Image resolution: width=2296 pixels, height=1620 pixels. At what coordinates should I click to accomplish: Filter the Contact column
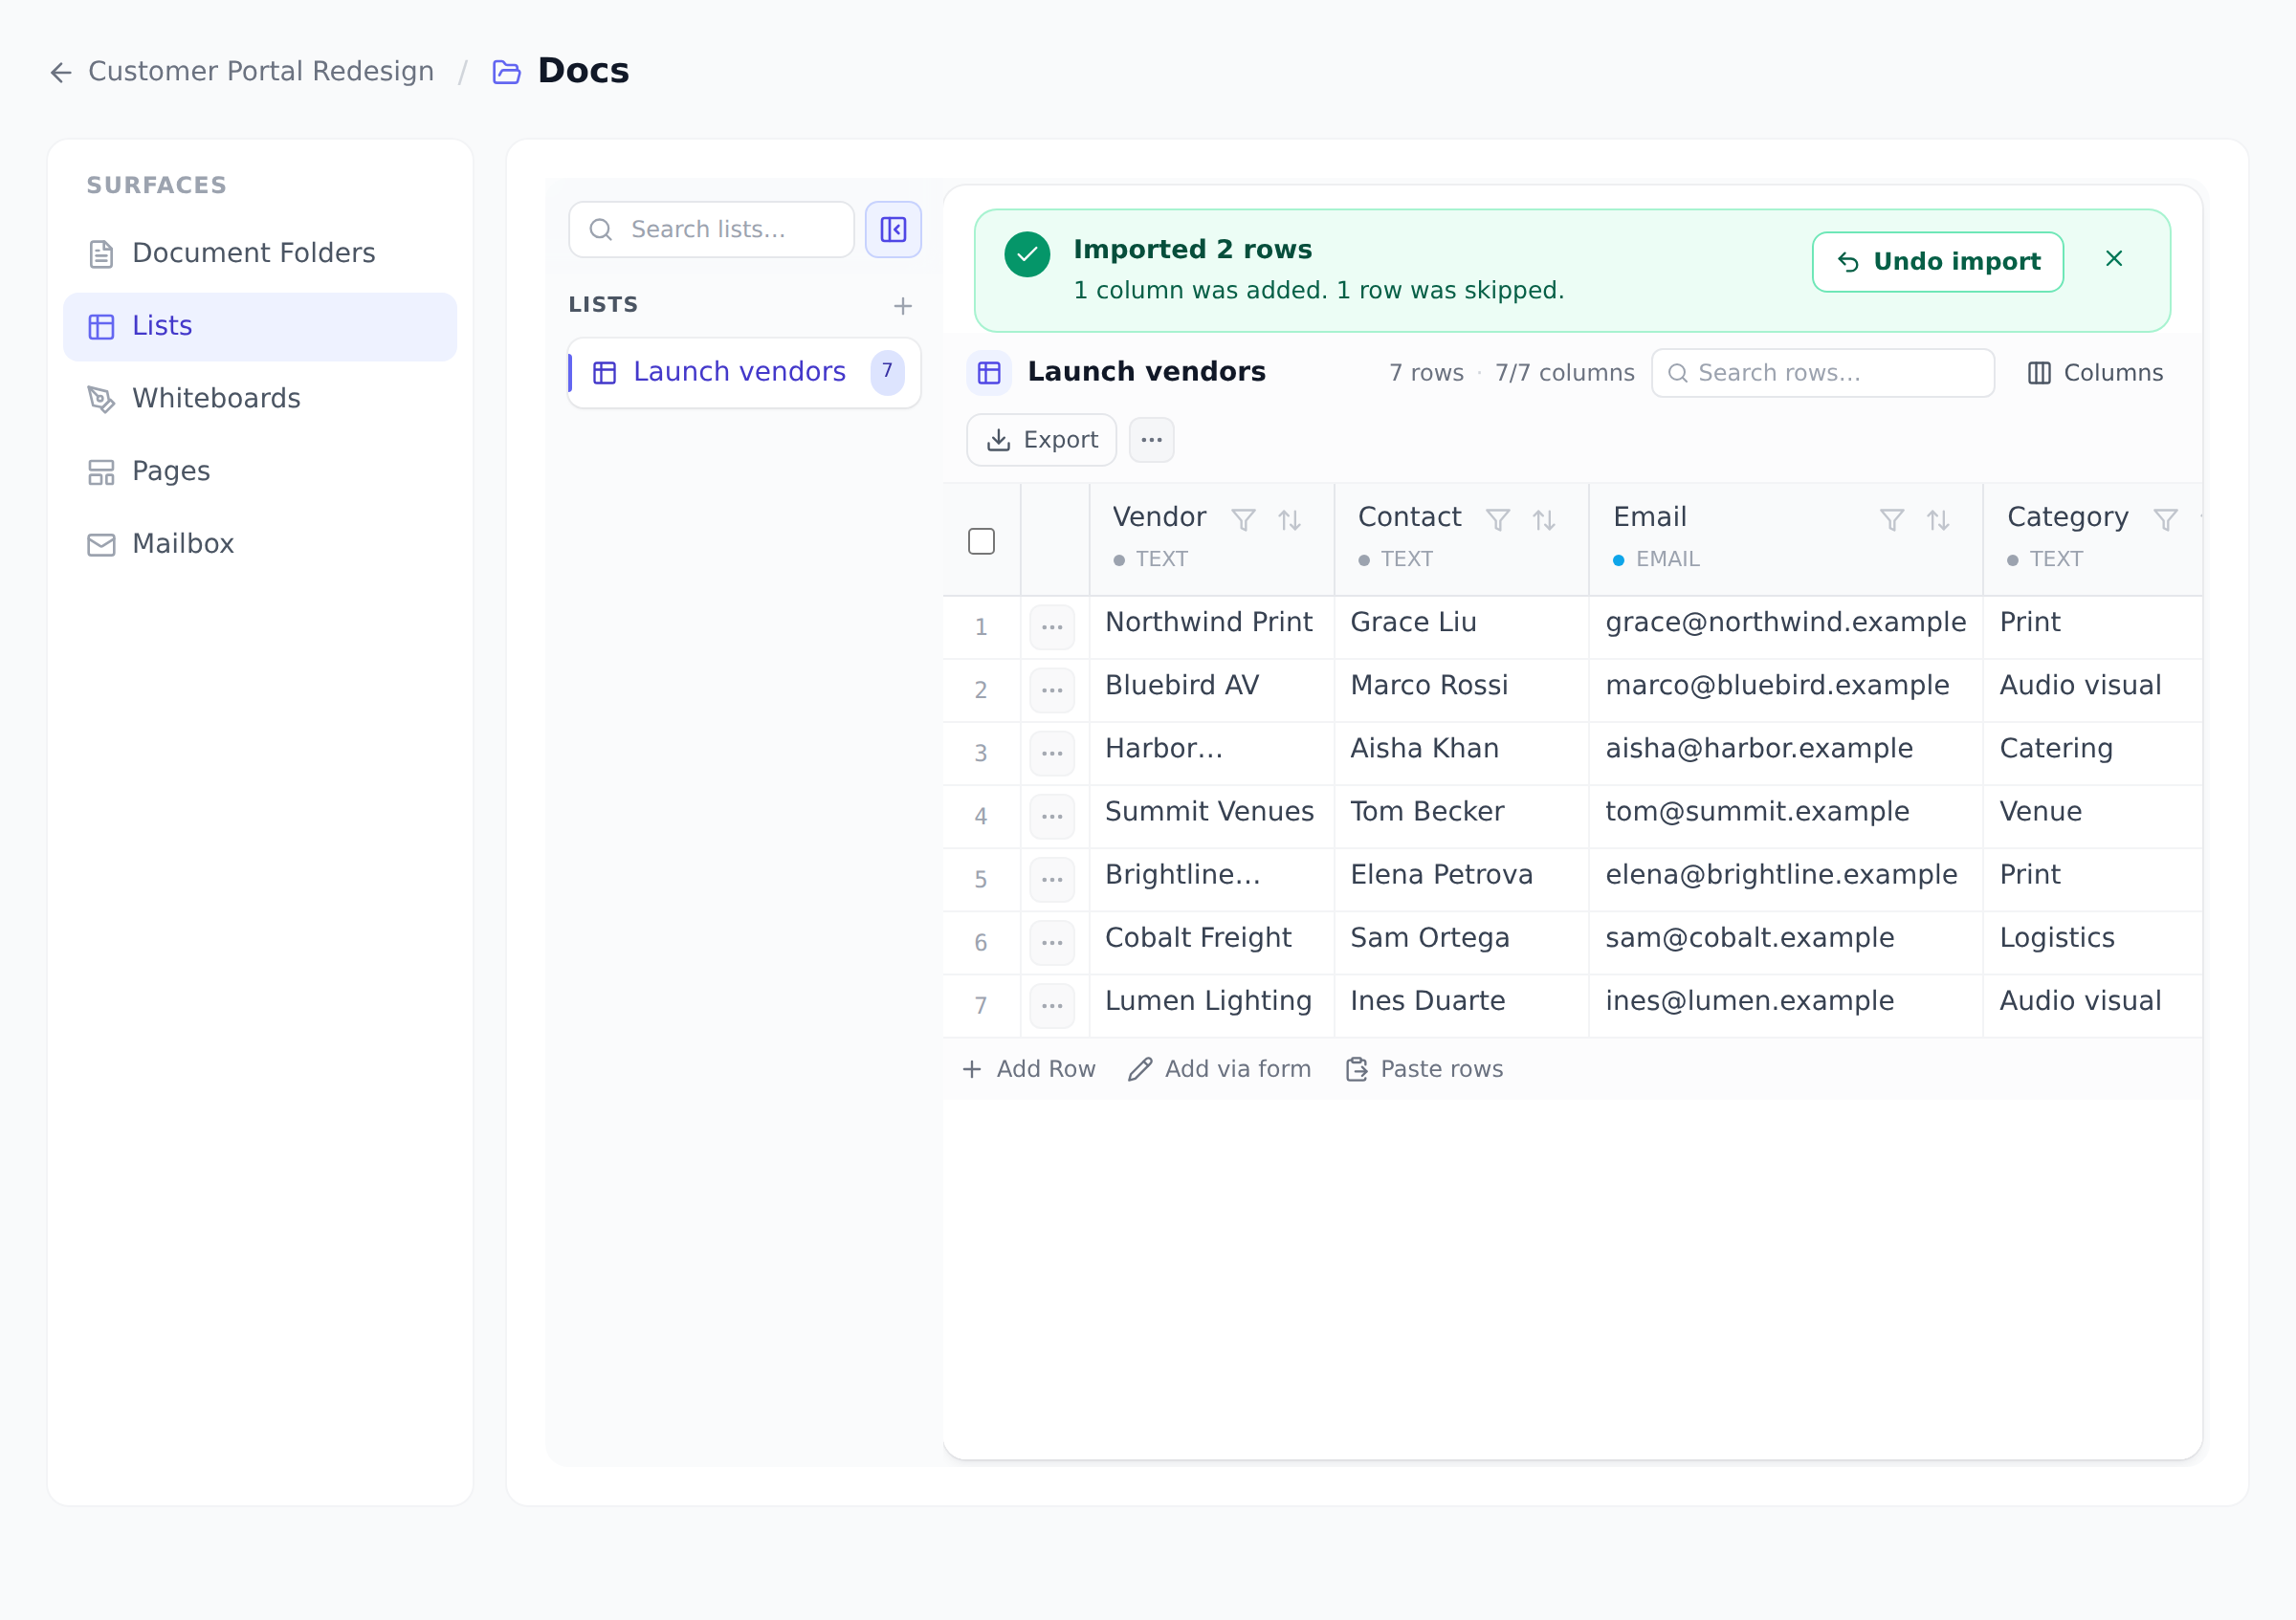tap(1498, 519)
